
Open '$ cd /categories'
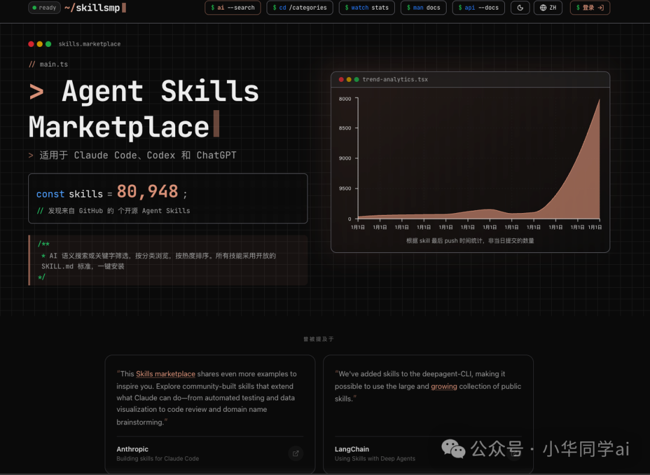[299, 8]
